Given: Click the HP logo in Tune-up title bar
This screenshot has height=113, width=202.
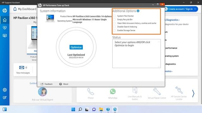Looking at the screenshot, I should coord(40,5).
